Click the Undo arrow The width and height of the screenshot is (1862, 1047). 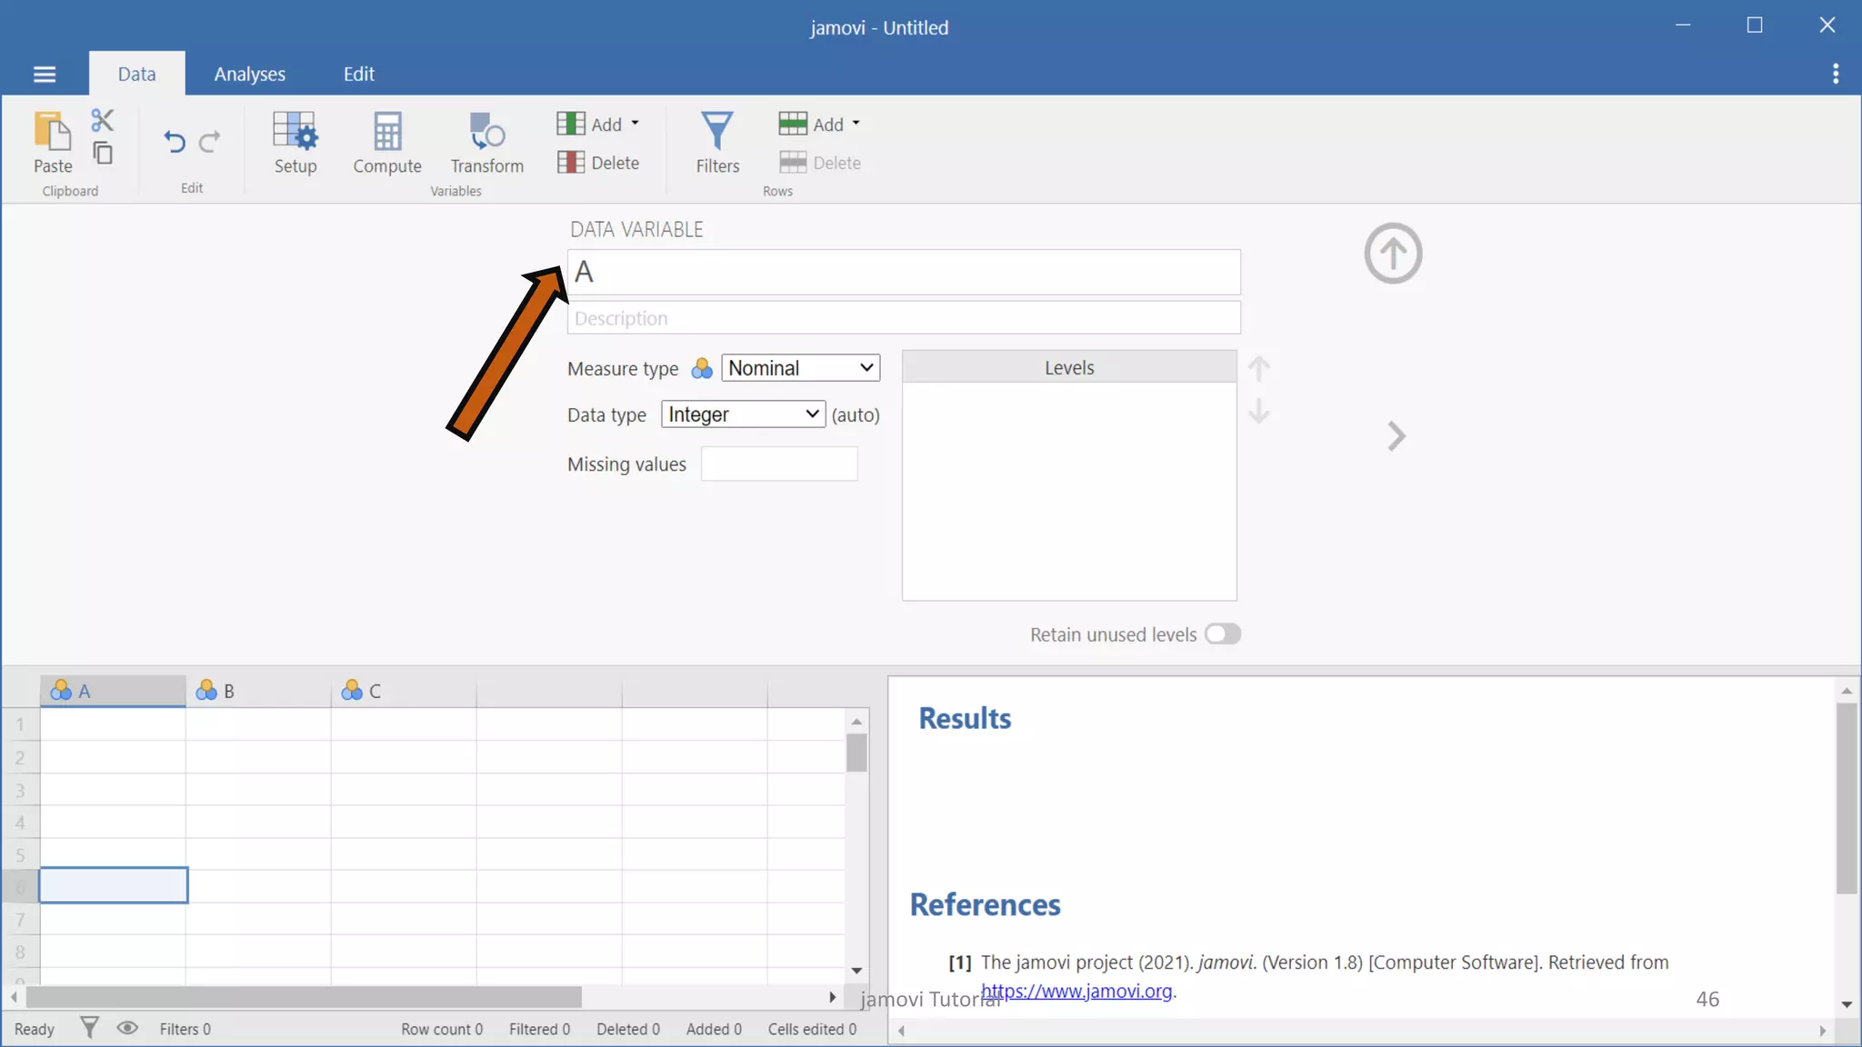[x=175, y=142]
